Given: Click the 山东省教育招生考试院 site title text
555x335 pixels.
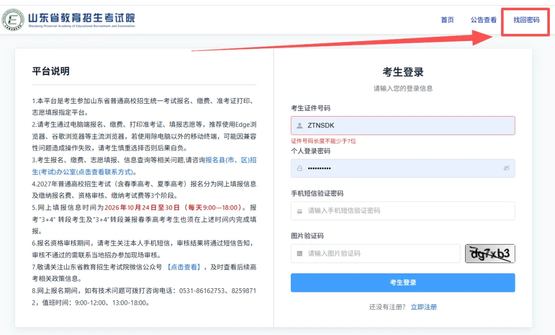Looking at the screenshot, I should pos(81,17).
